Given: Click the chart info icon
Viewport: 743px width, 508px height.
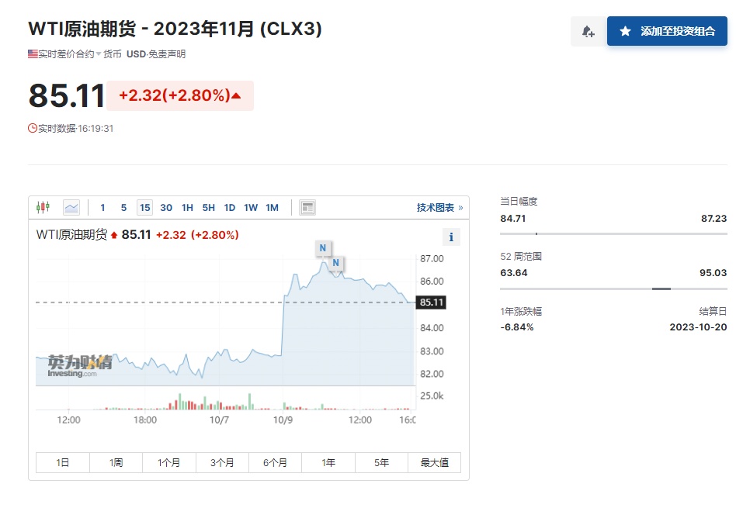Looking at the screenshot, I should (451, 237).
